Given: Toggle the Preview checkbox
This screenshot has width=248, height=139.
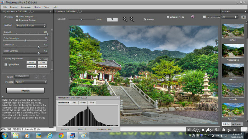Looking at the screenshot, I should (x=145, y=19).
